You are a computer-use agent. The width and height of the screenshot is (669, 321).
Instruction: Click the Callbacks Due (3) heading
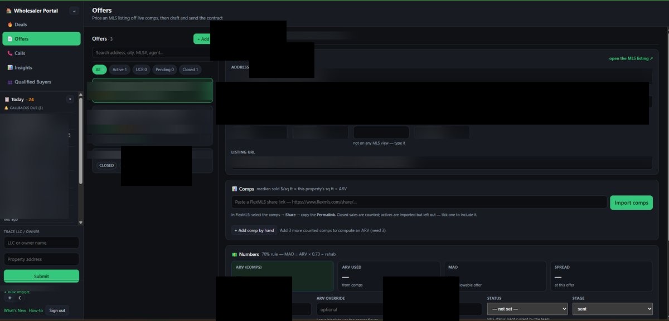pos(26,107)
